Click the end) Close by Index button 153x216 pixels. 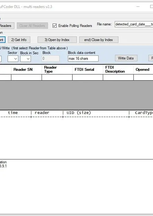point(99,40)
